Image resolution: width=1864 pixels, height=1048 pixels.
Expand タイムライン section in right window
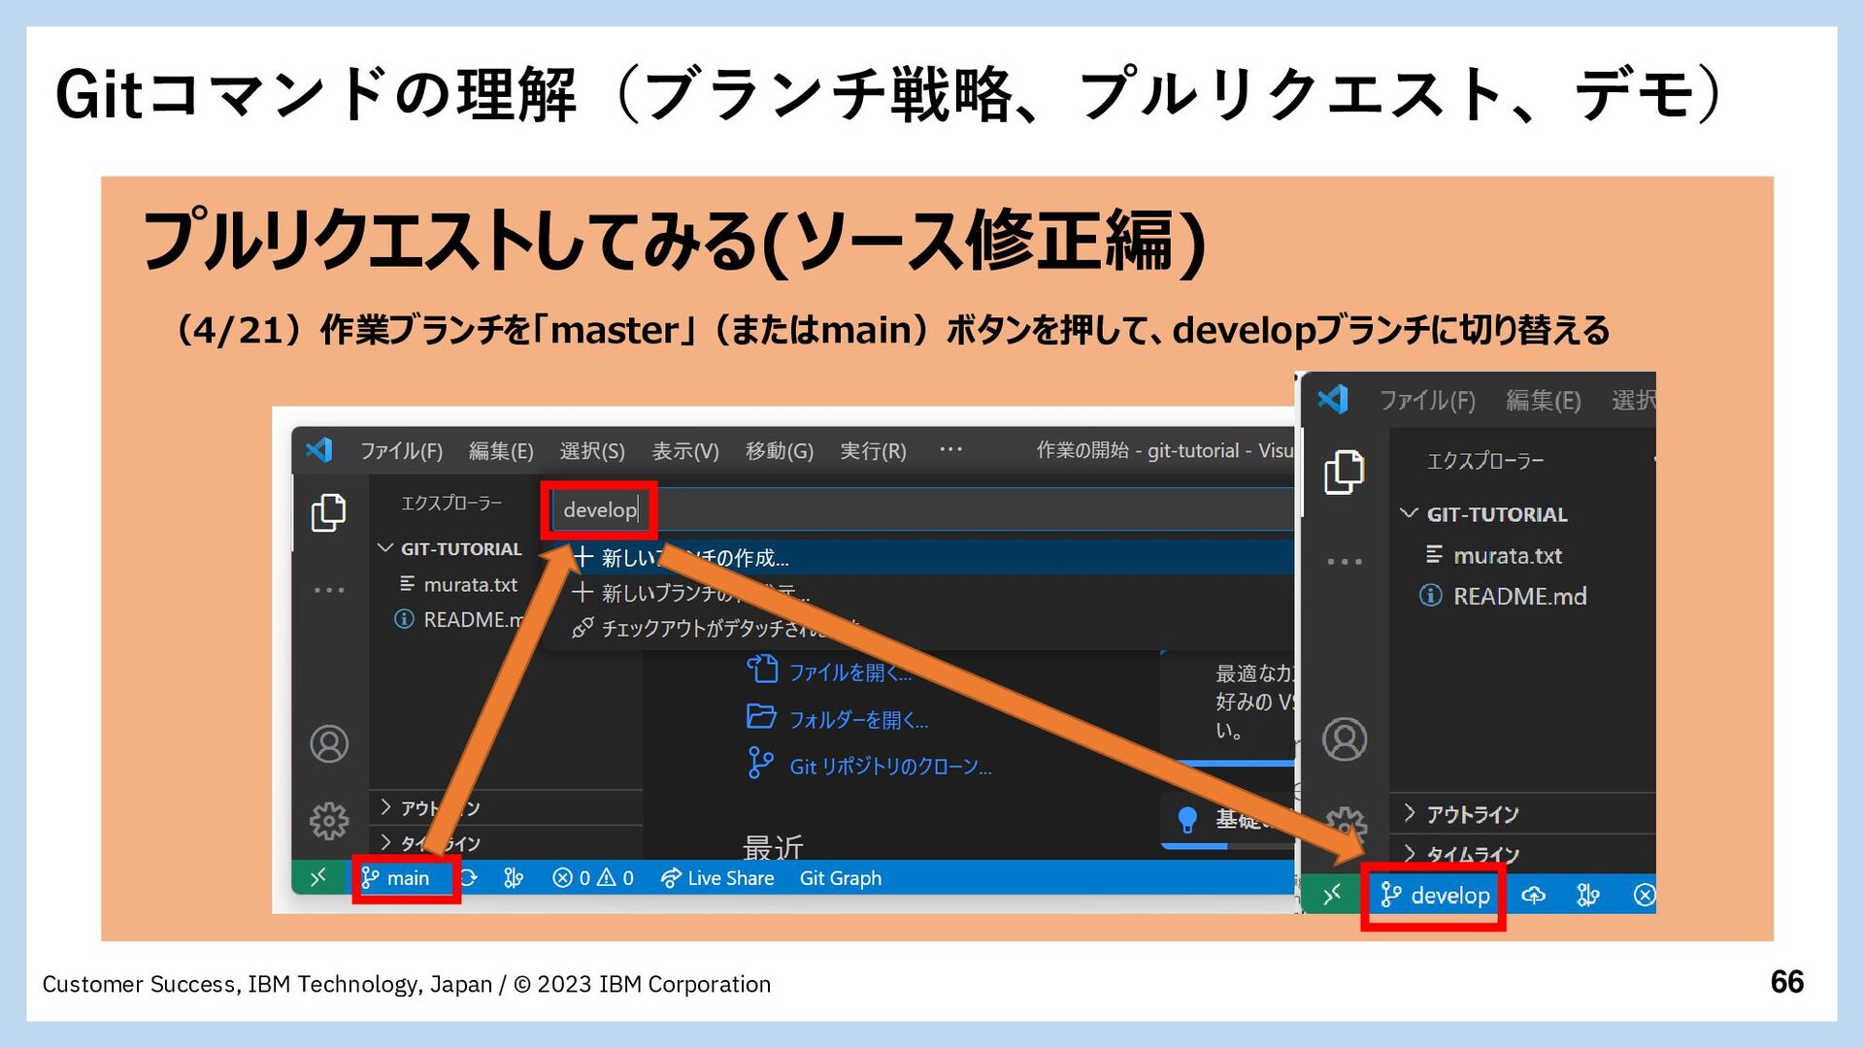[1462, 854]
